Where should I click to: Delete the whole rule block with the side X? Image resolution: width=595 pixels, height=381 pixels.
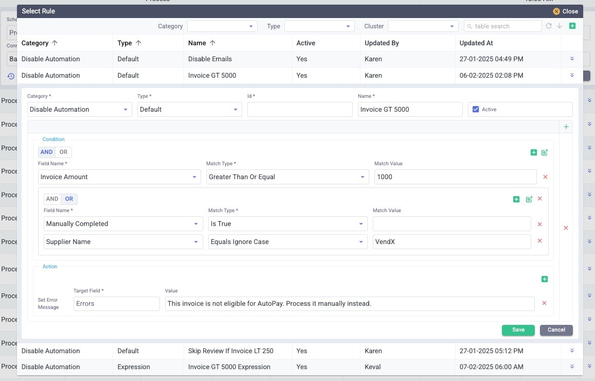pos(566,228)
